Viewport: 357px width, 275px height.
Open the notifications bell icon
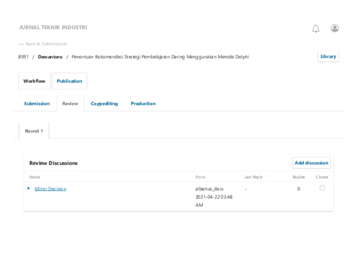pos(316,29)
